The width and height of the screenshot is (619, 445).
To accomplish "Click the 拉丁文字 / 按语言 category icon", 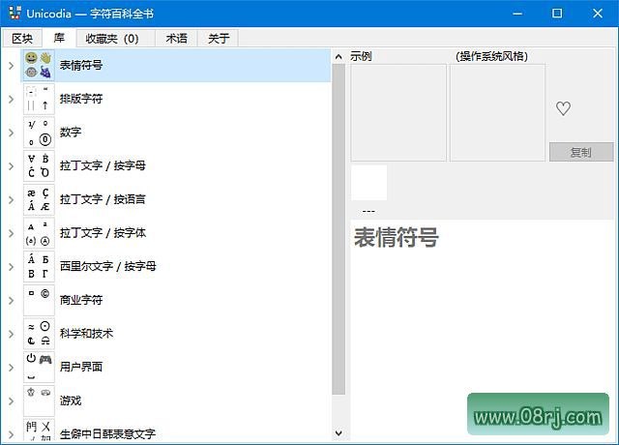I will click(x=39, y=199).
